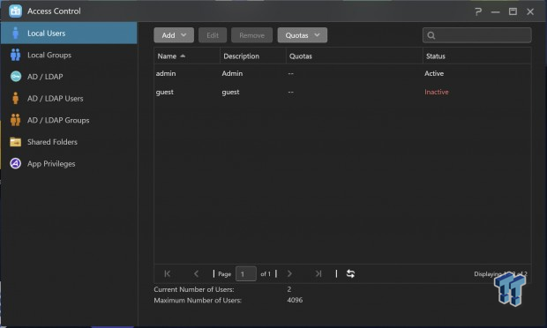The width and height of the screenshot is (547, 328).
Task: Click the Local Users person icon
Action: coord(15,34)
